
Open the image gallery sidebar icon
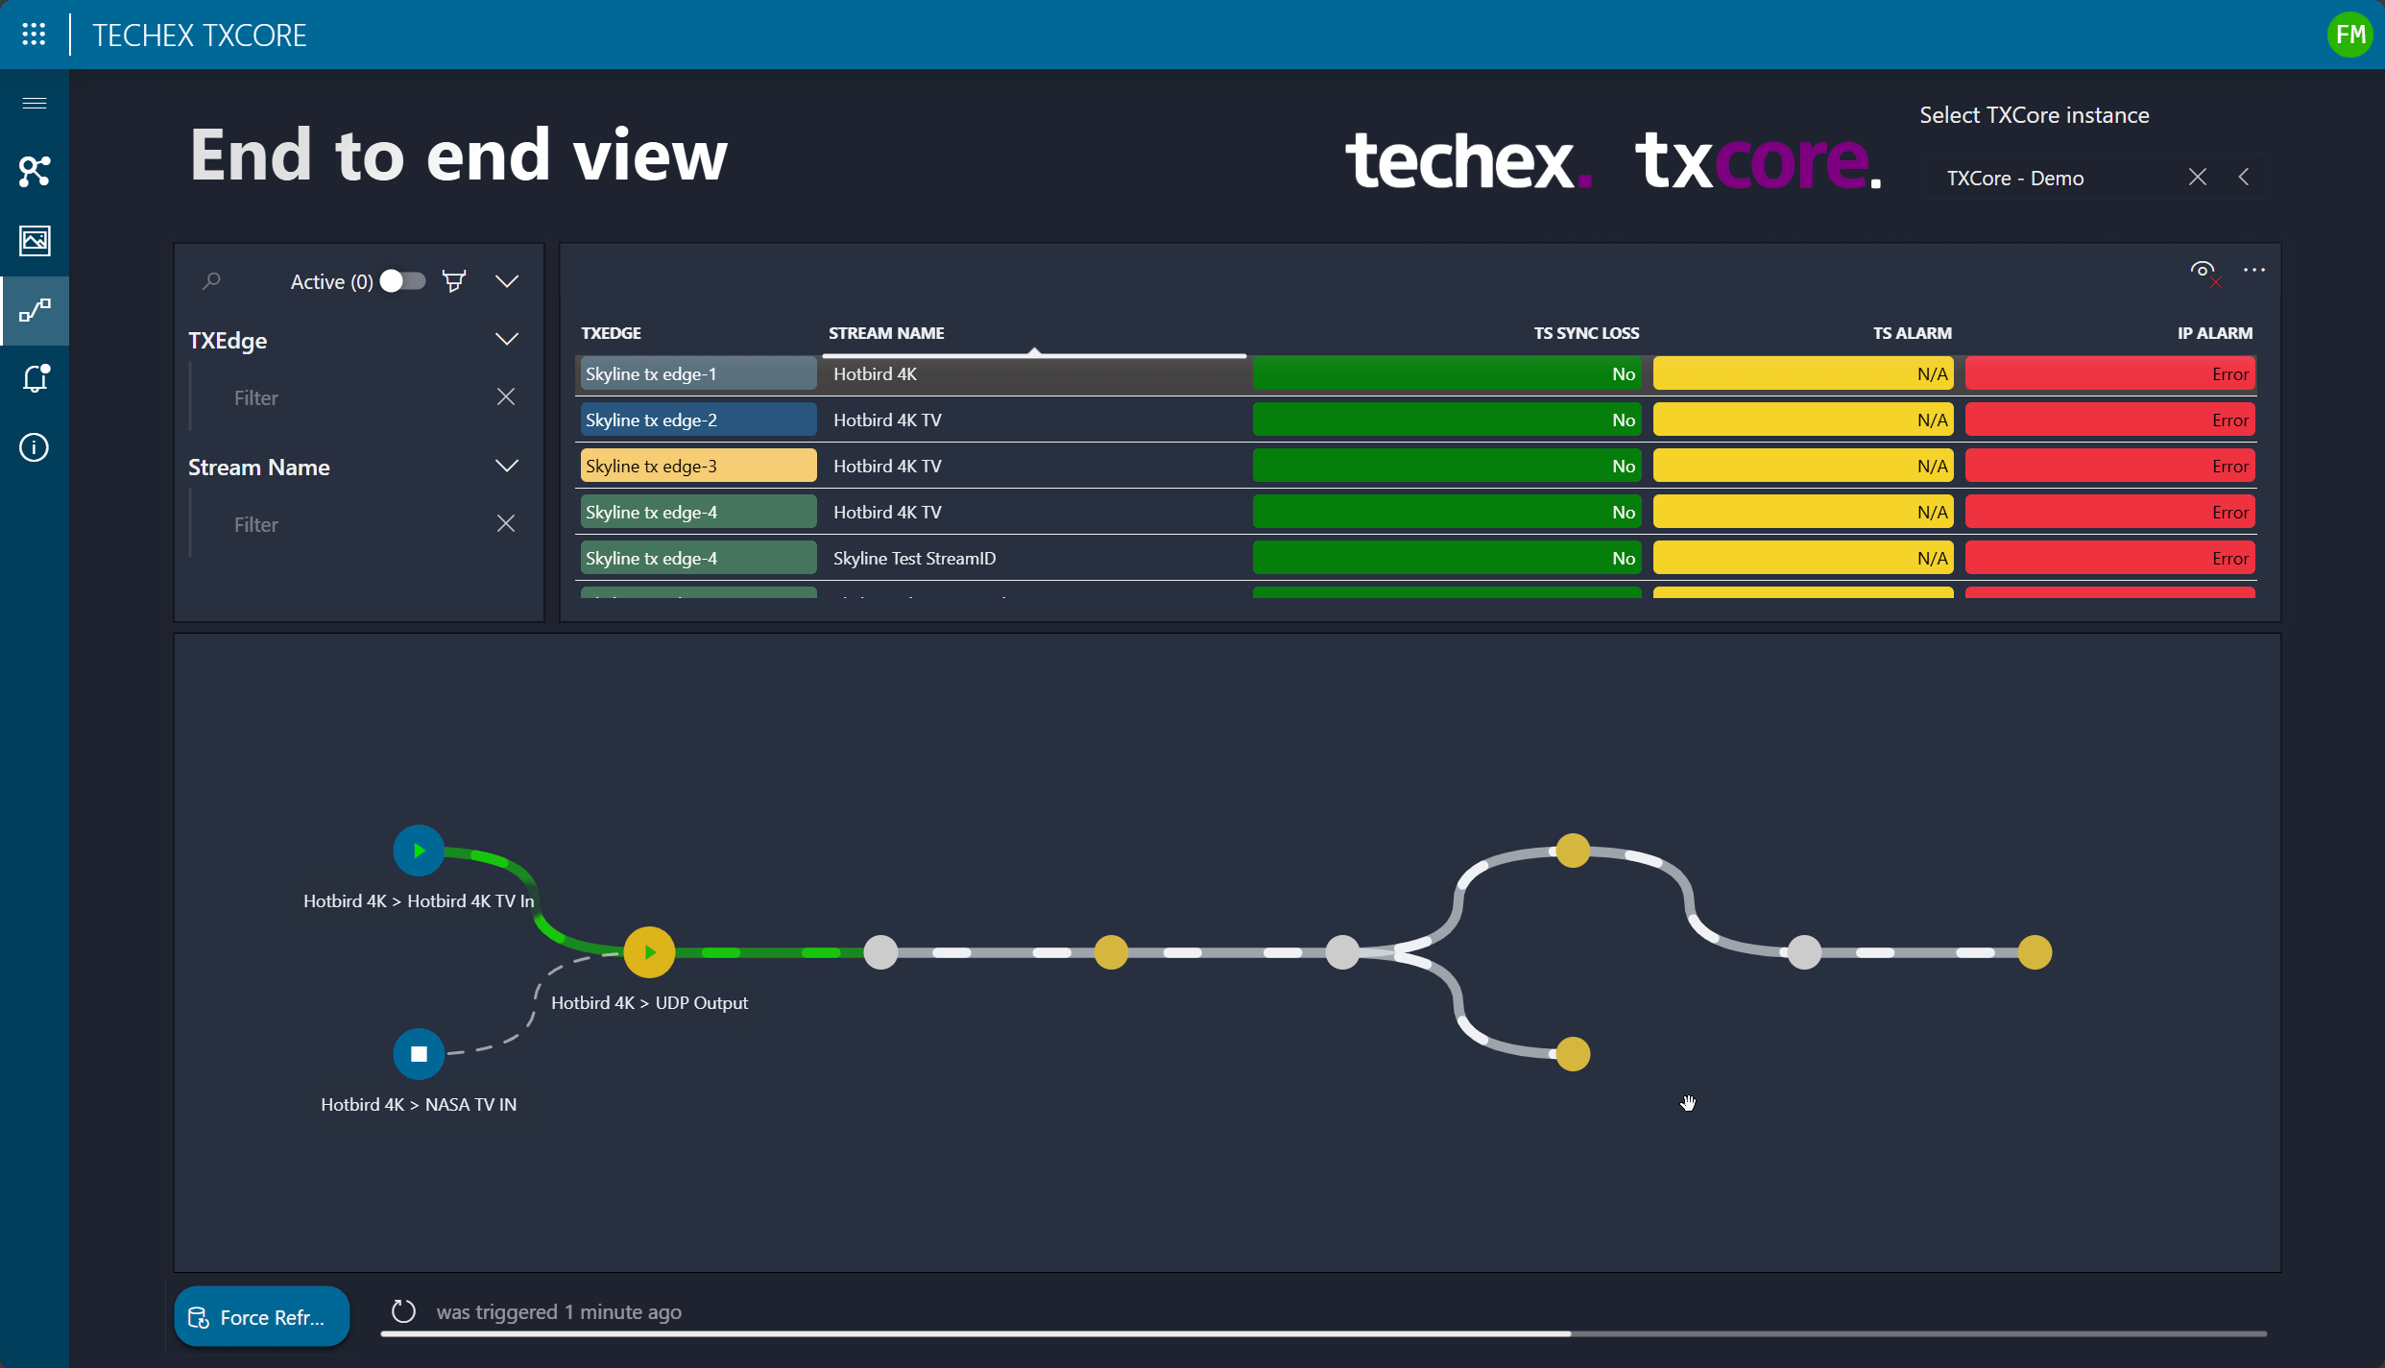(35, 240)
